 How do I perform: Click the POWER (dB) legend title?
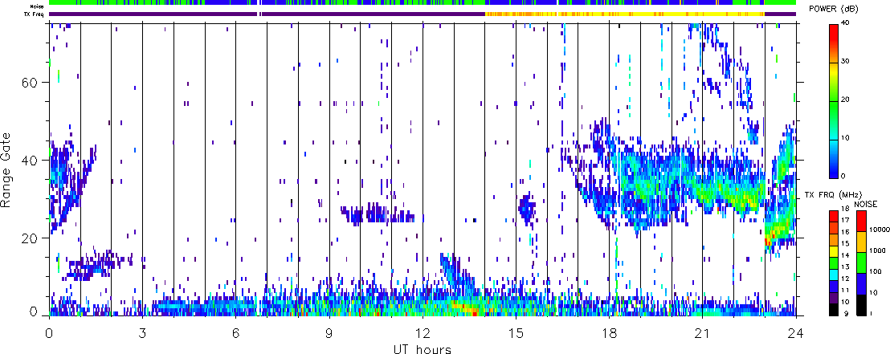pyautogui.click(x=834, y=9)
